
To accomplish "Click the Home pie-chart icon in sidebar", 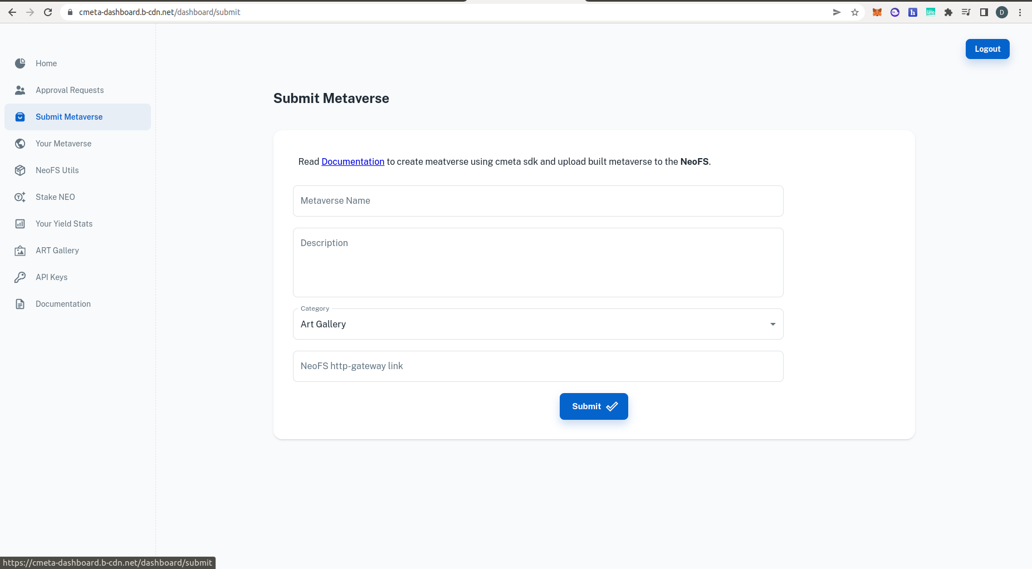I will coord(20,63).
